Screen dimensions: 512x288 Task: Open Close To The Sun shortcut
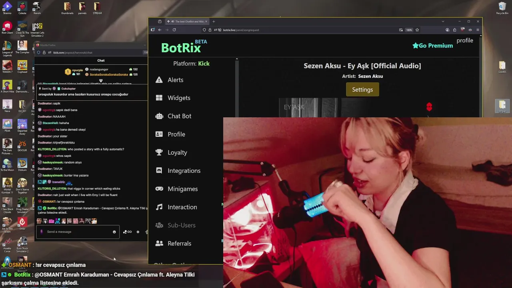click(22, 29)
